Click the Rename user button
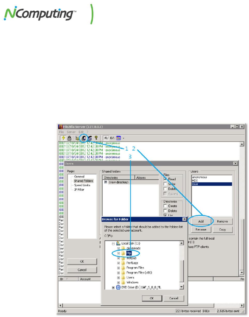This screenshot has height=317, width=249. [x=201, y=230]
